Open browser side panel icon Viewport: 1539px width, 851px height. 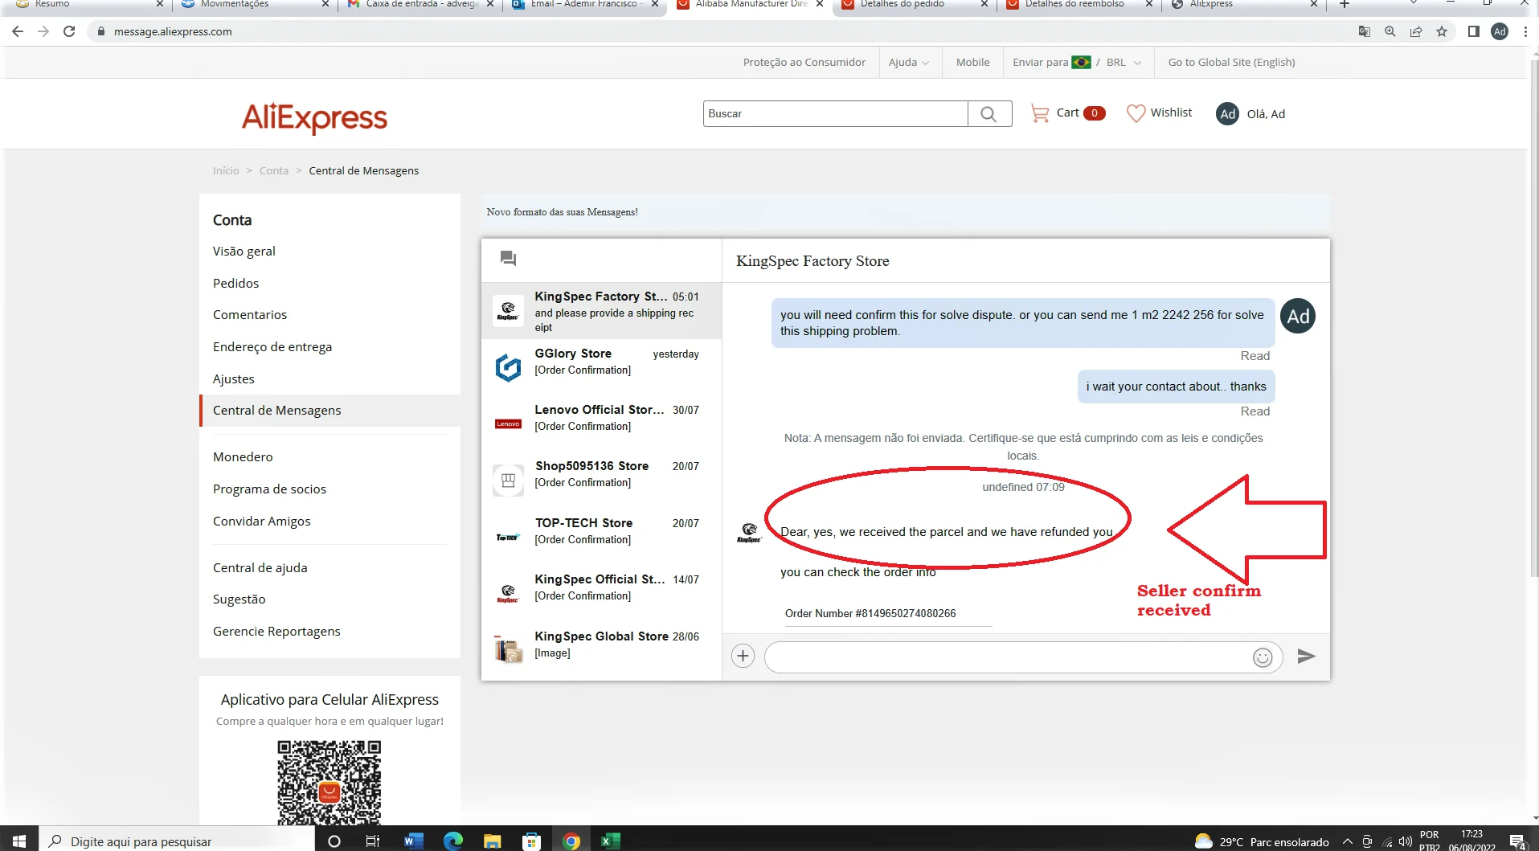1473,31
